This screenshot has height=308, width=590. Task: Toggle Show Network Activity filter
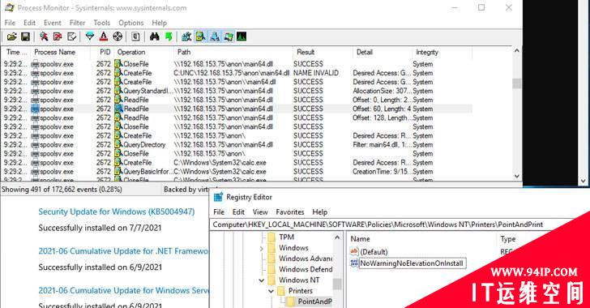pyautogui.click(x=215, y=36)
